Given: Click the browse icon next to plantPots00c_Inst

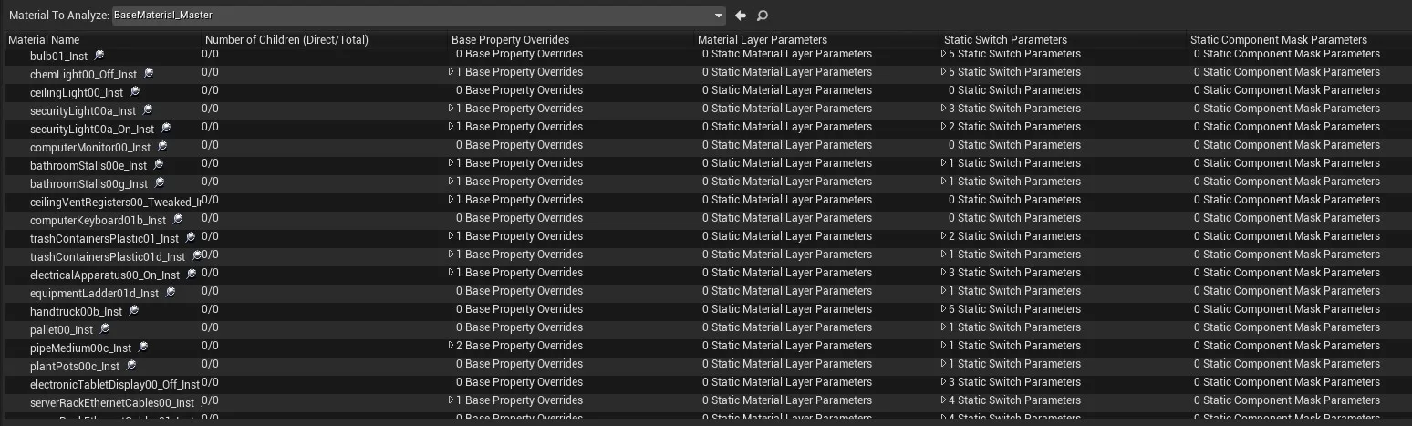Looking at the screenshot, I should pyautogui.click(x=131, y=366).
